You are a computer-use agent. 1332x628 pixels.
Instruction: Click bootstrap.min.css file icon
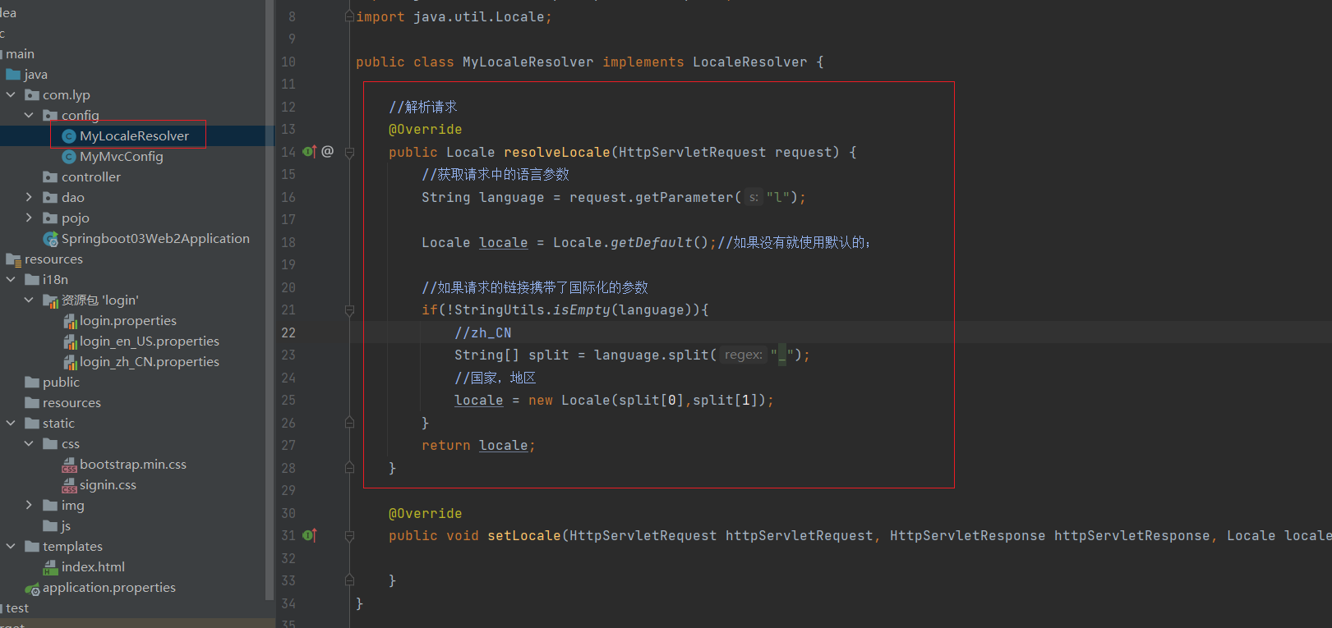[x=70, y=465]
